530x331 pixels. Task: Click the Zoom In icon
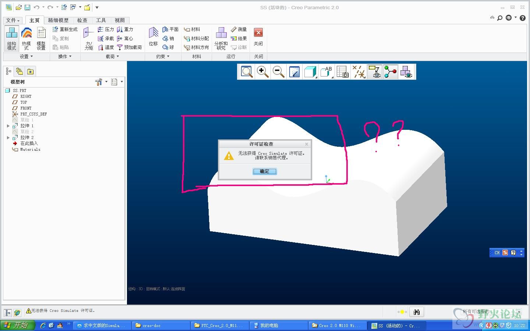coord(262,72)
